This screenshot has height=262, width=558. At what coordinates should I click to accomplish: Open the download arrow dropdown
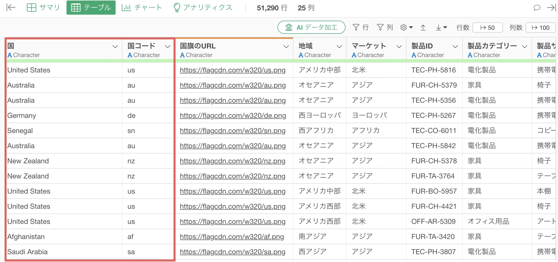(441, 28)
